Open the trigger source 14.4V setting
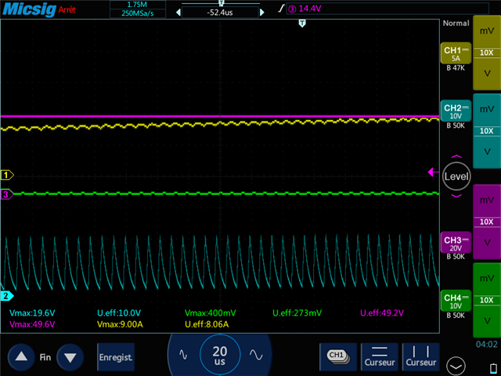 [387, 9]
